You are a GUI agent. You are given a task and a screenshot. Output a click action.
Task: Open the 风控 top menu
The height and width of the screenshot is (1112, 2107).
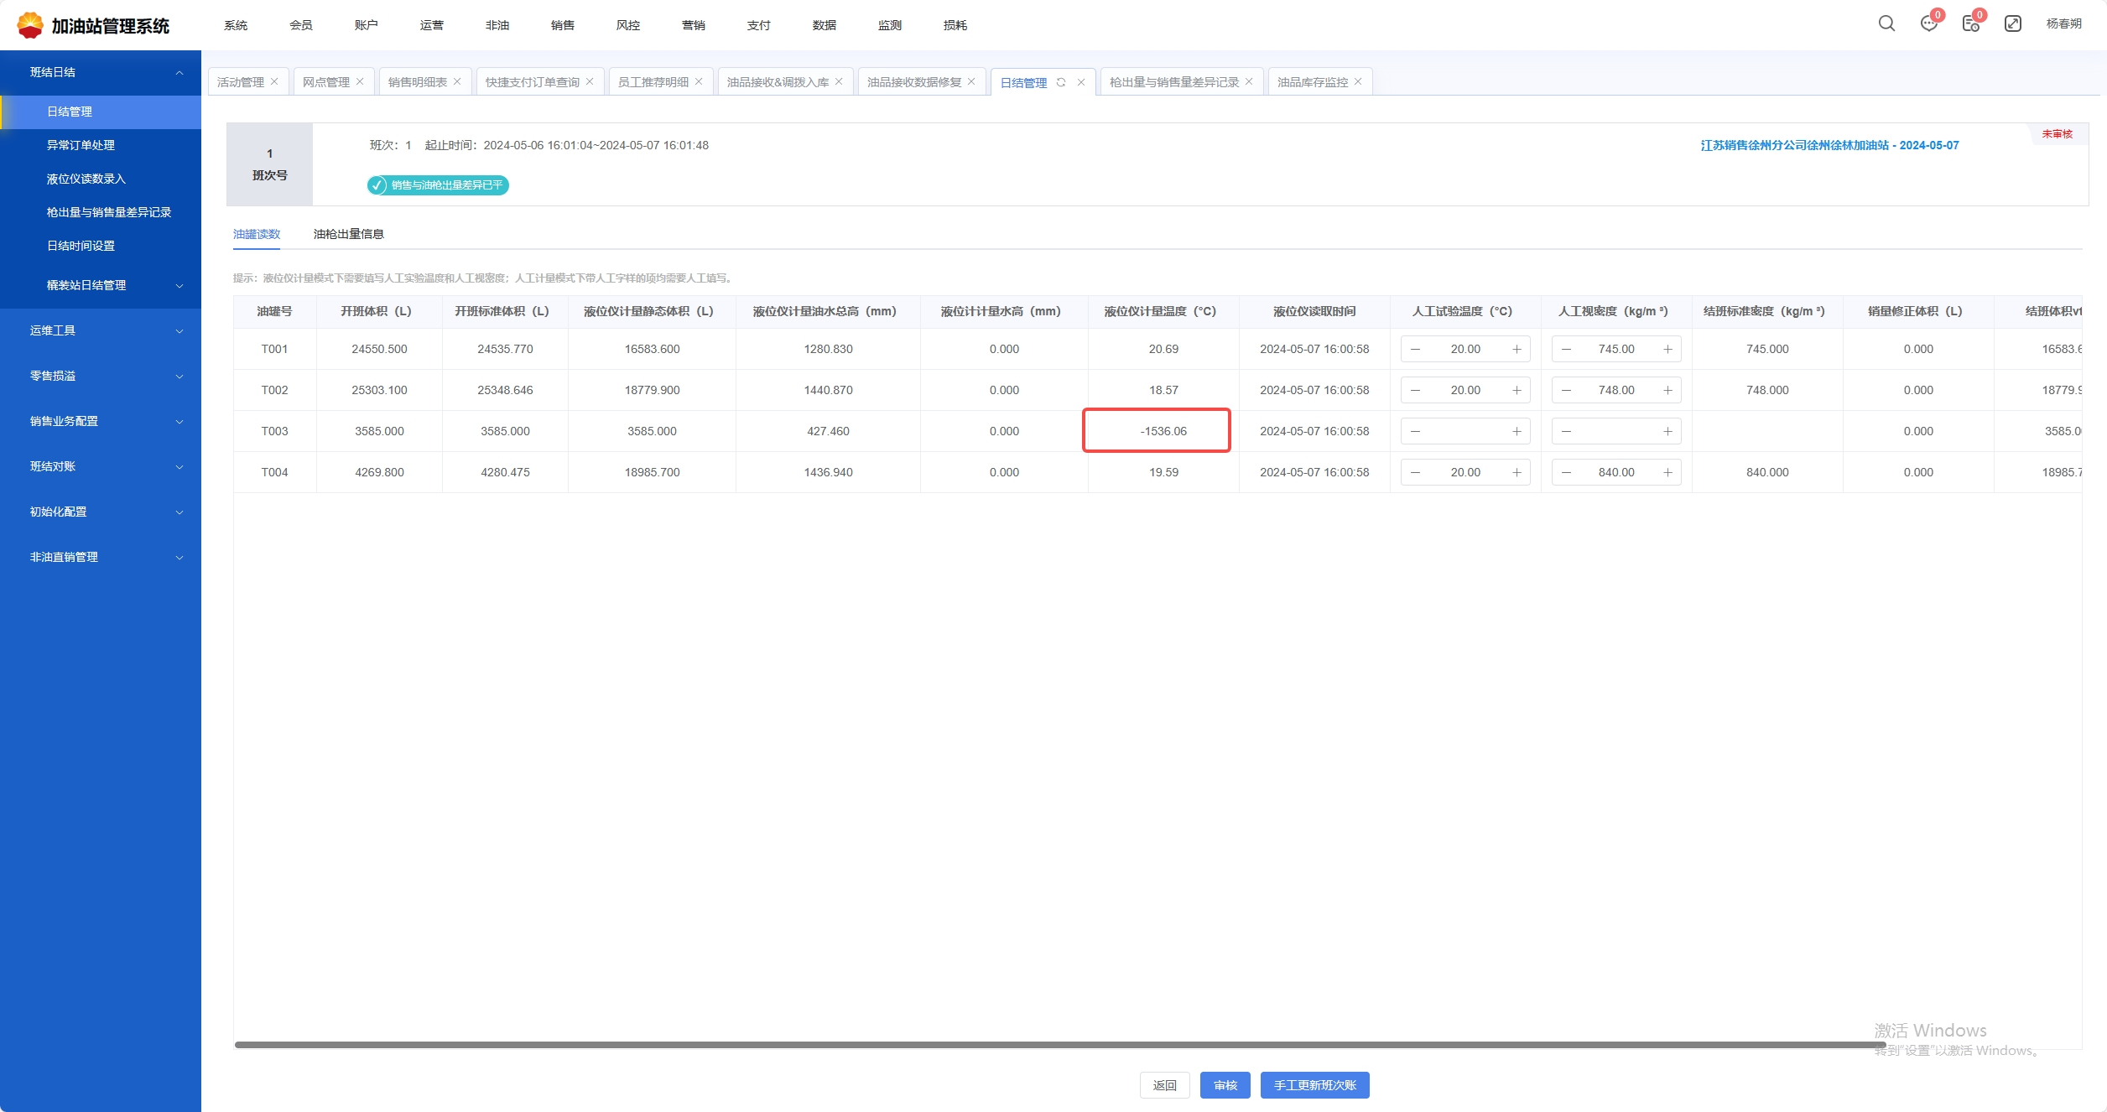(x=627, y=25)
